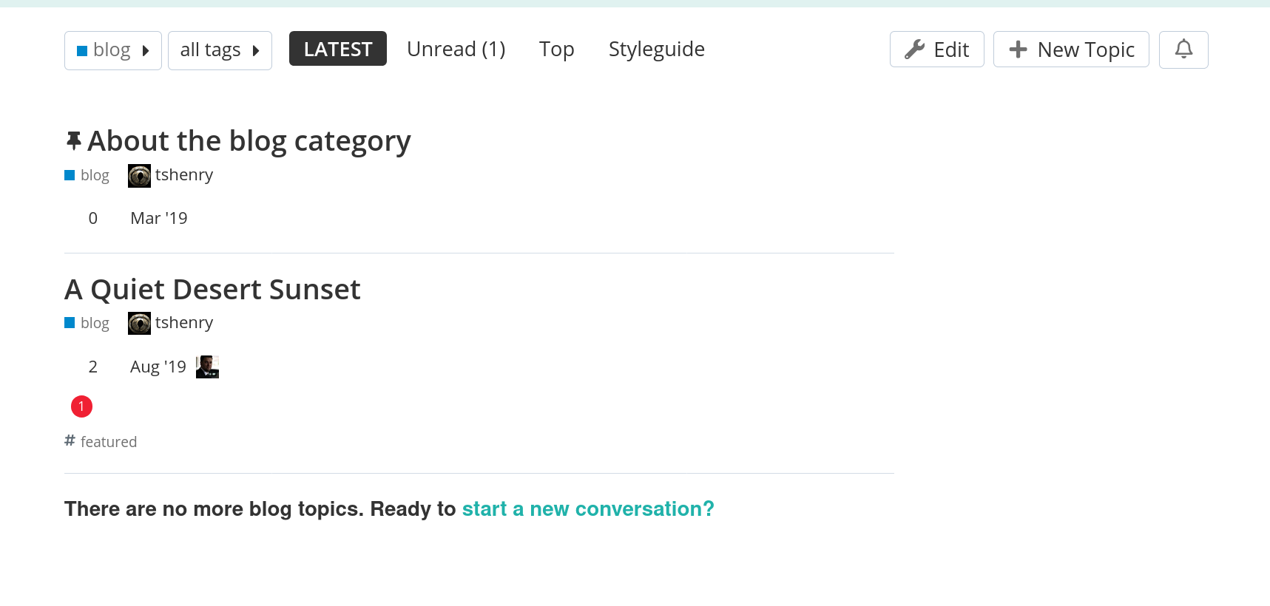This screenshot has width=1270, height=606.
Task: Click the red unread badge showing 1
Action: (x=81, y=406)
